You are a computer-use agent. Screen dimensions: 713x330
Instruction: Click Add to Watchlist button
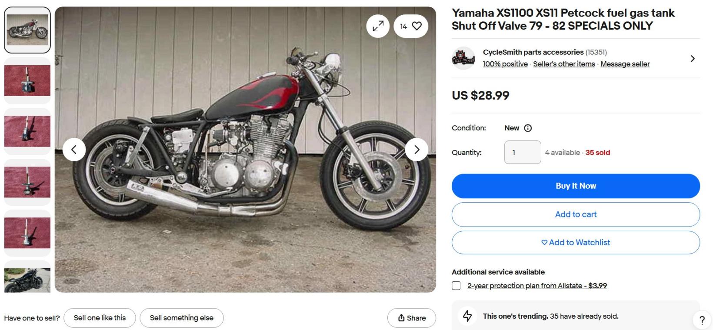576,243
